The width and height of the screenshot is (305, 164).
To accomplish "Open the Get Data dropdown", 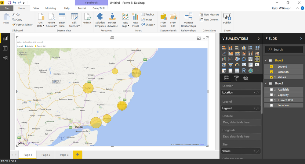I will 41,20.
